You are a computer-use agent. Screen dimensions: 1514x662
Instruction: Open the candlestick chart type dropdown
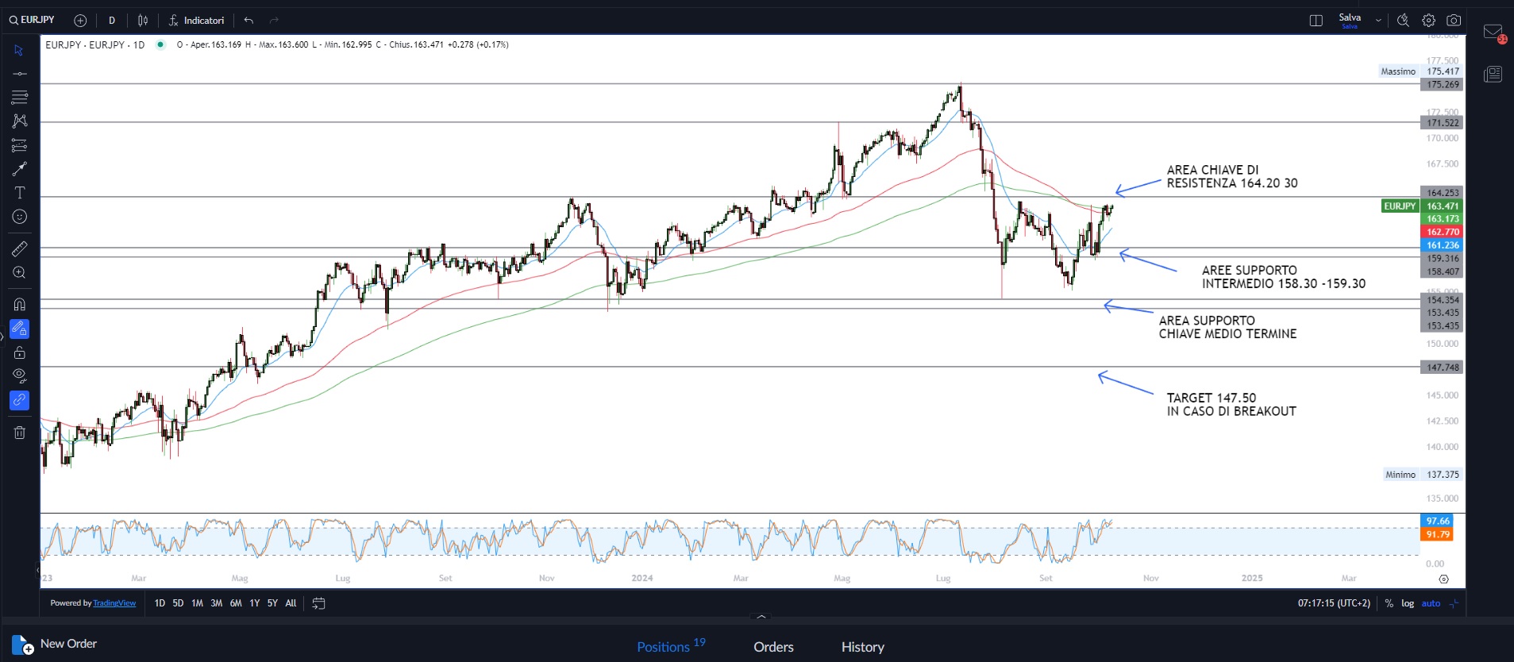[x=143, y=21]
